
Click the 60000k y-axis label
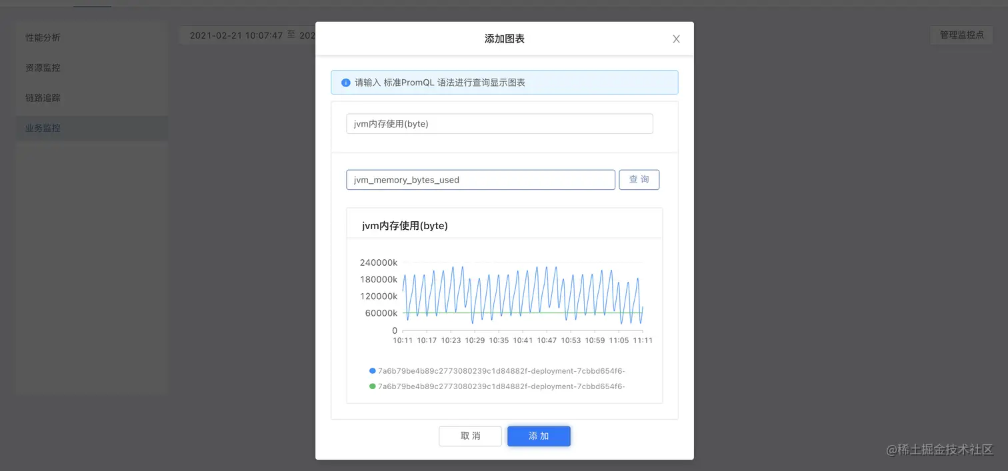pos(381,313)
